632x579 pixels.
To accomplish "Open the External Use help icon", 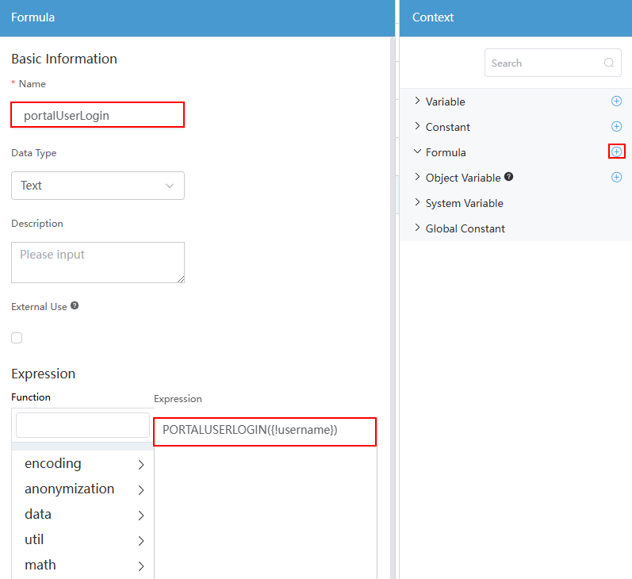I will pyautogui.click(x=75, y=305).
